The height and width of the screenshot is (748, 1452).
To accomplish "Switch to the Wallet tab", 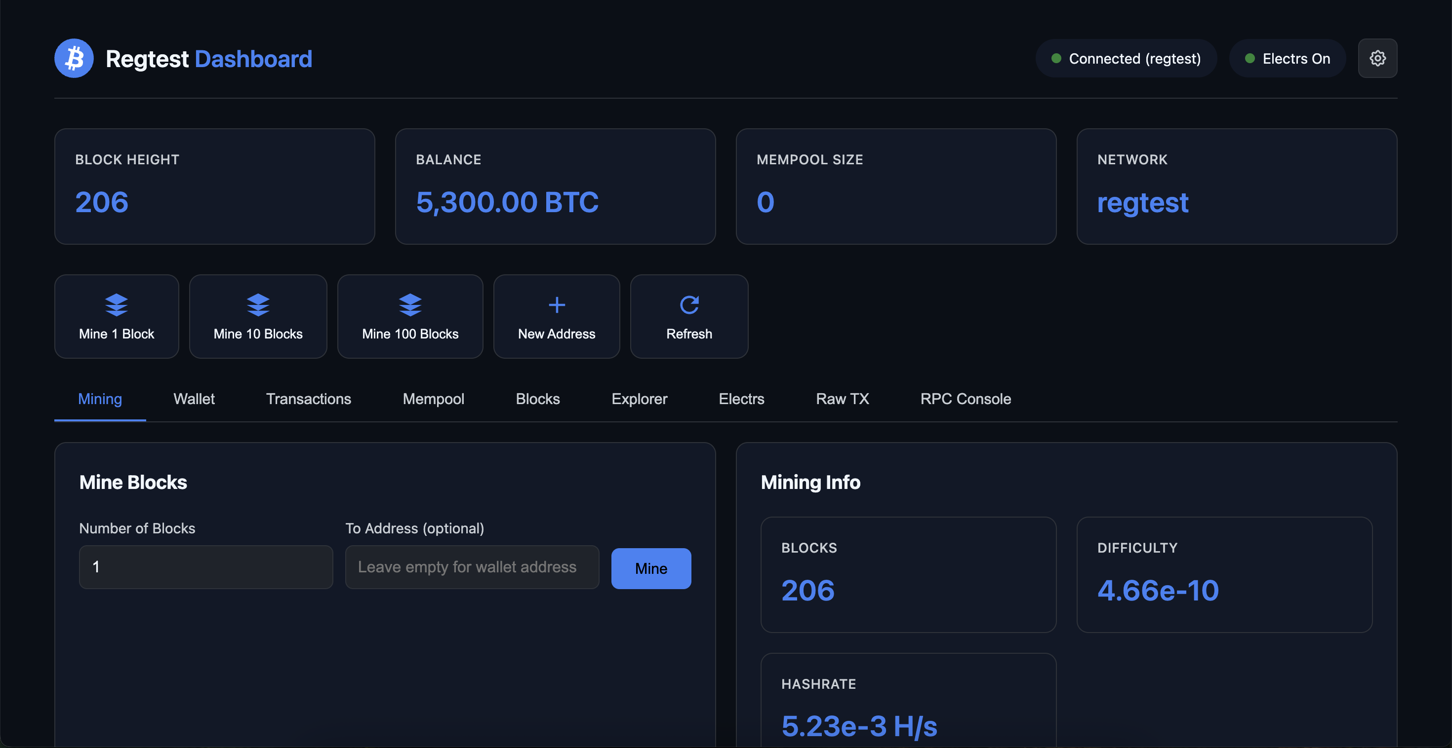I will 194,399.
